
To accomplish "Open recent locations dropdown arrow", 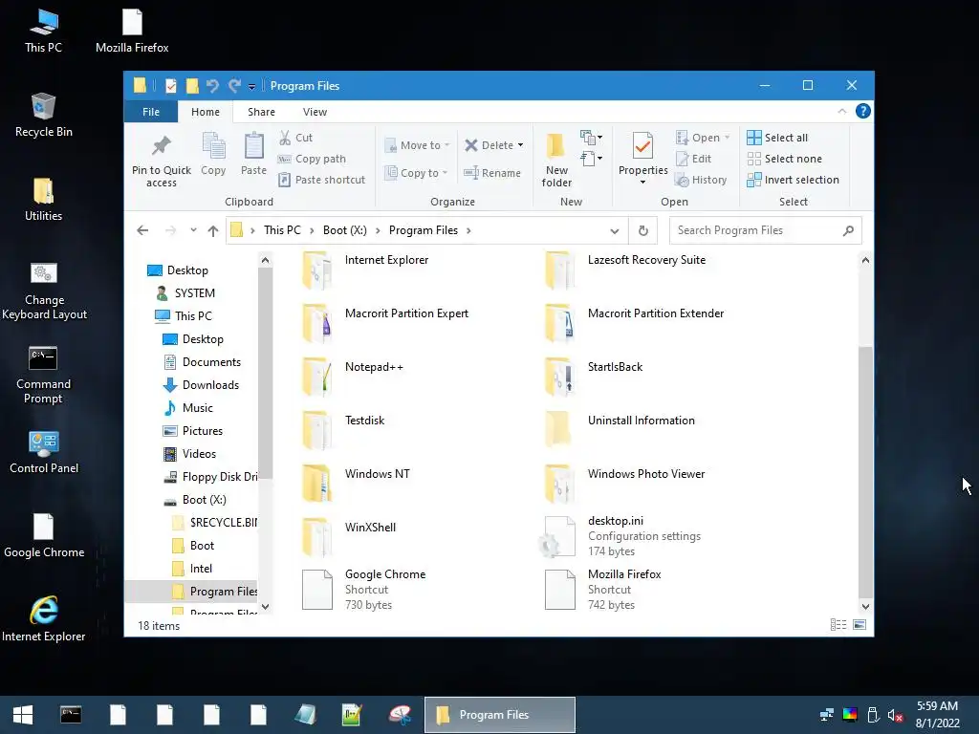I will [193, 230].
